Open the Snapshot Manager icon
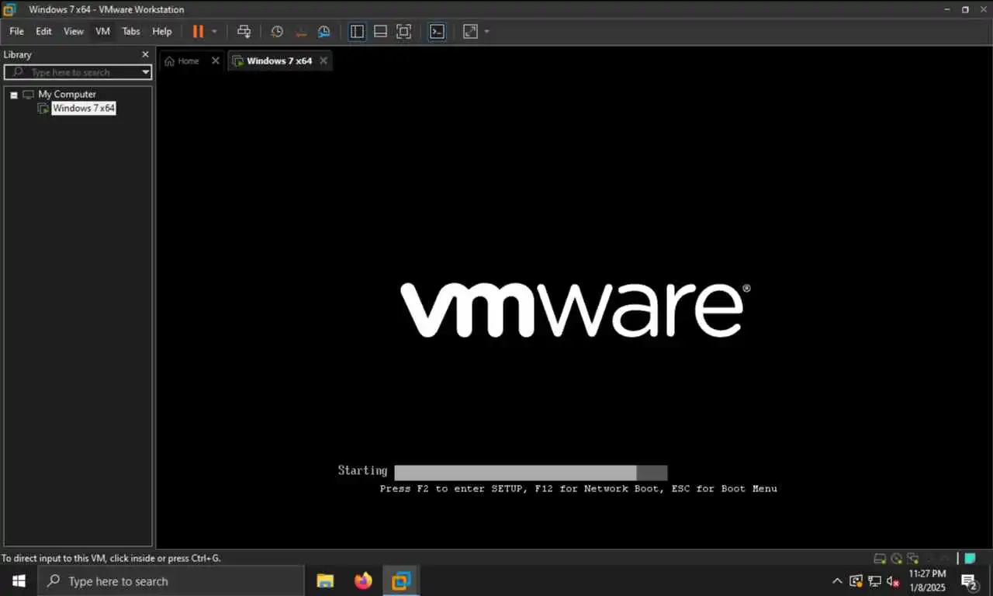 [x=324, y=32]
